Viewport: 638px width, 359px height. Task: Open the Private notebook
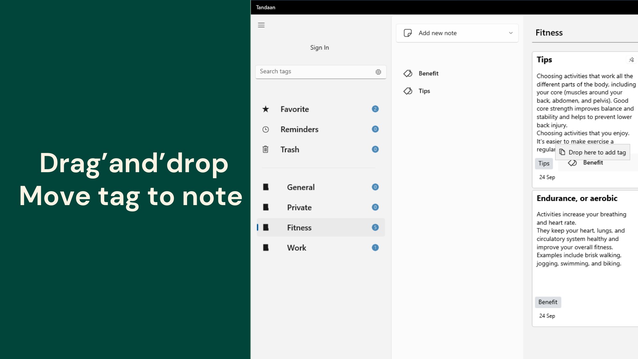coord(299,207)
